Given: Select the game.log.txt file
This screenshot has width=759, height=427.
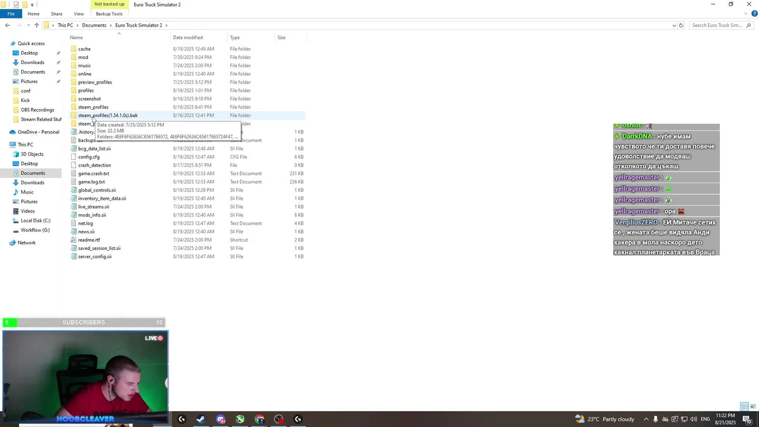Looking at the screenshot, I should [91, 181].
